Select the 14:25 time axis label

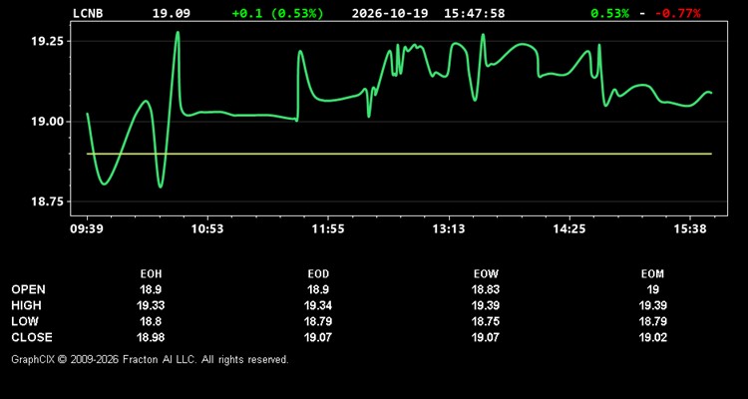click(569, 229)
